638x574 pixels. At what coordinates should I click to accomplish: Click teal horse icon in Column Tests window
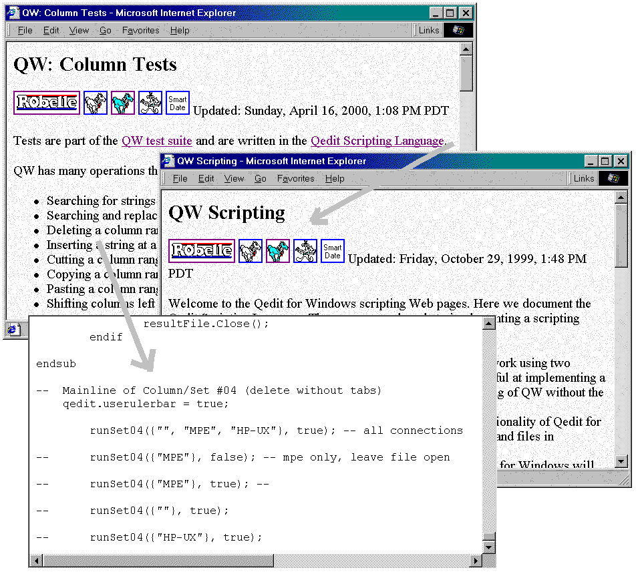click(x=123, y=102)
